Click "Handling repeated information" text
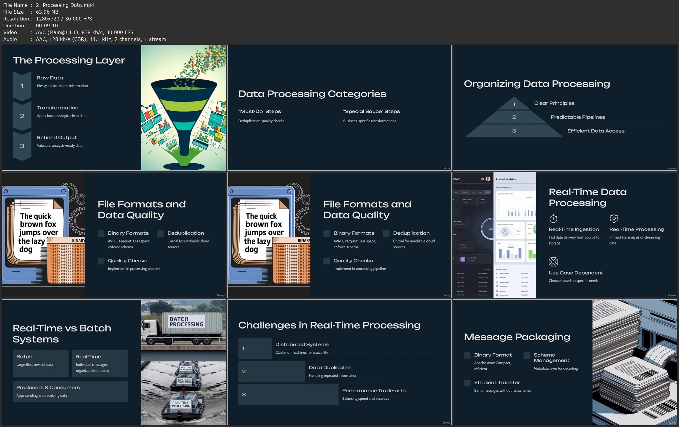The image size is (679, 427). tap(333, 376)
